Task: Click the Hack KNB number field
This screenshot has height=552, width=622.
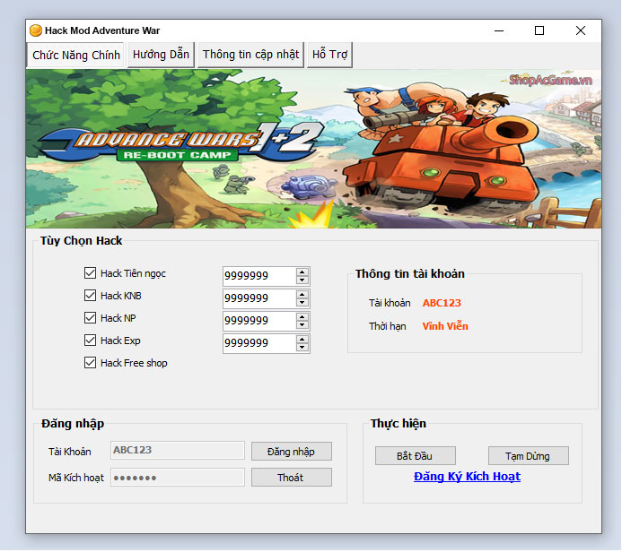Action: click(x=259, y=298)
